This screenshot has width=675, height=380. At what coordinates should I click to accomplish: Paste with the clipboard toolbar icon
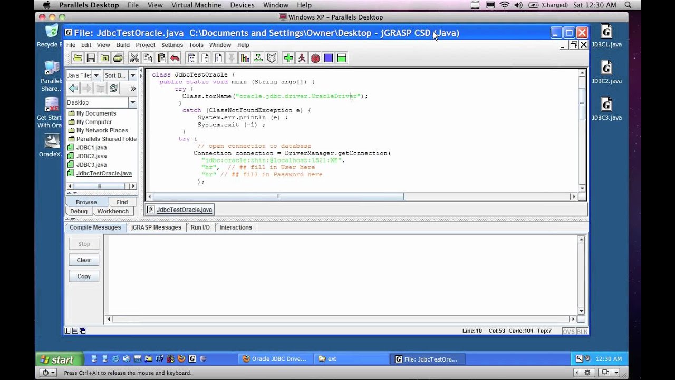point(161,58)
